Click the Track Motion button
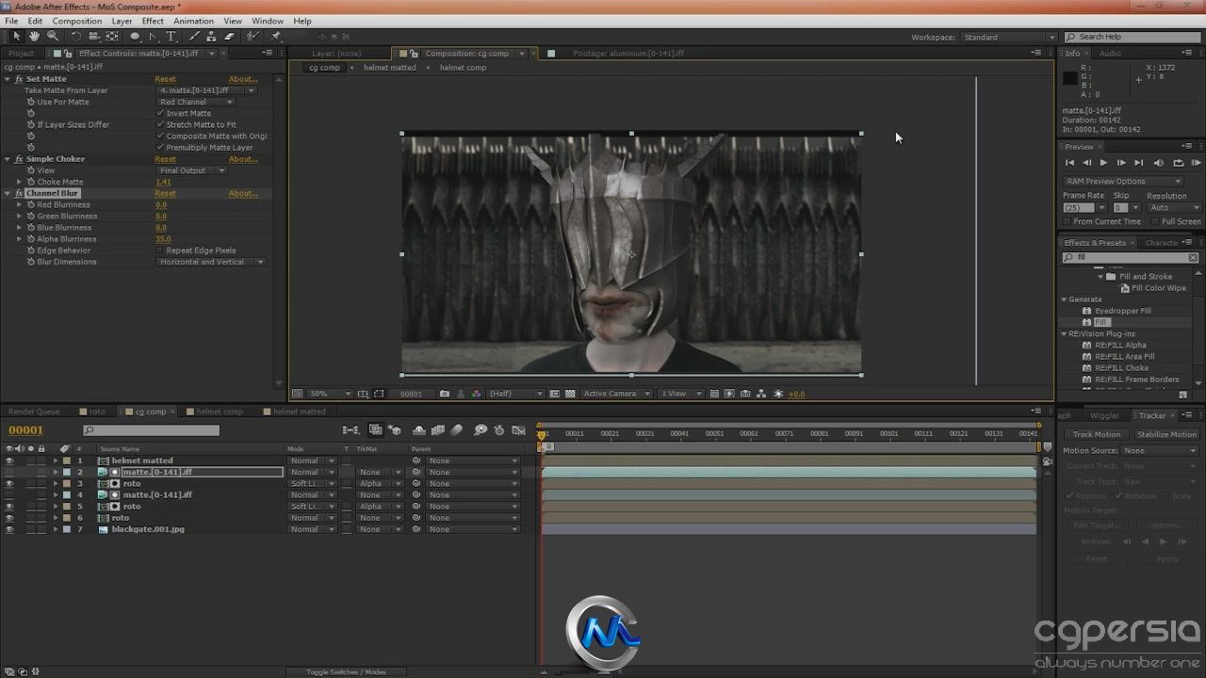This screenshot has width=1206, height=678. (1097, 435)
